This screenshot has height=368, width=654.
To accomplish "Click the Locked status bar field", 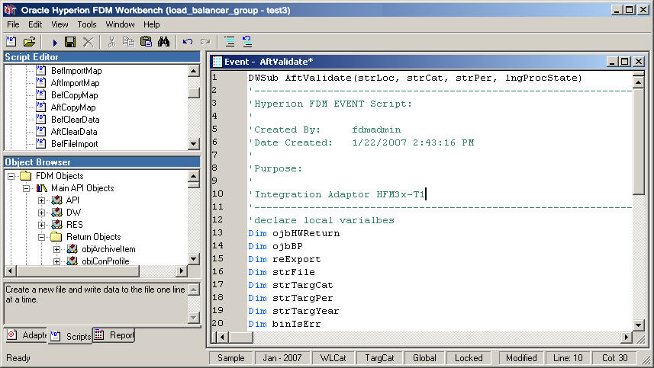I will (469, 358).
